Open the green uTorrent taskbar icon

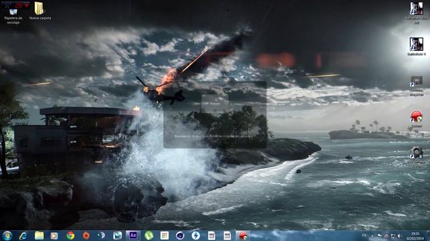(x=148, y=236)
